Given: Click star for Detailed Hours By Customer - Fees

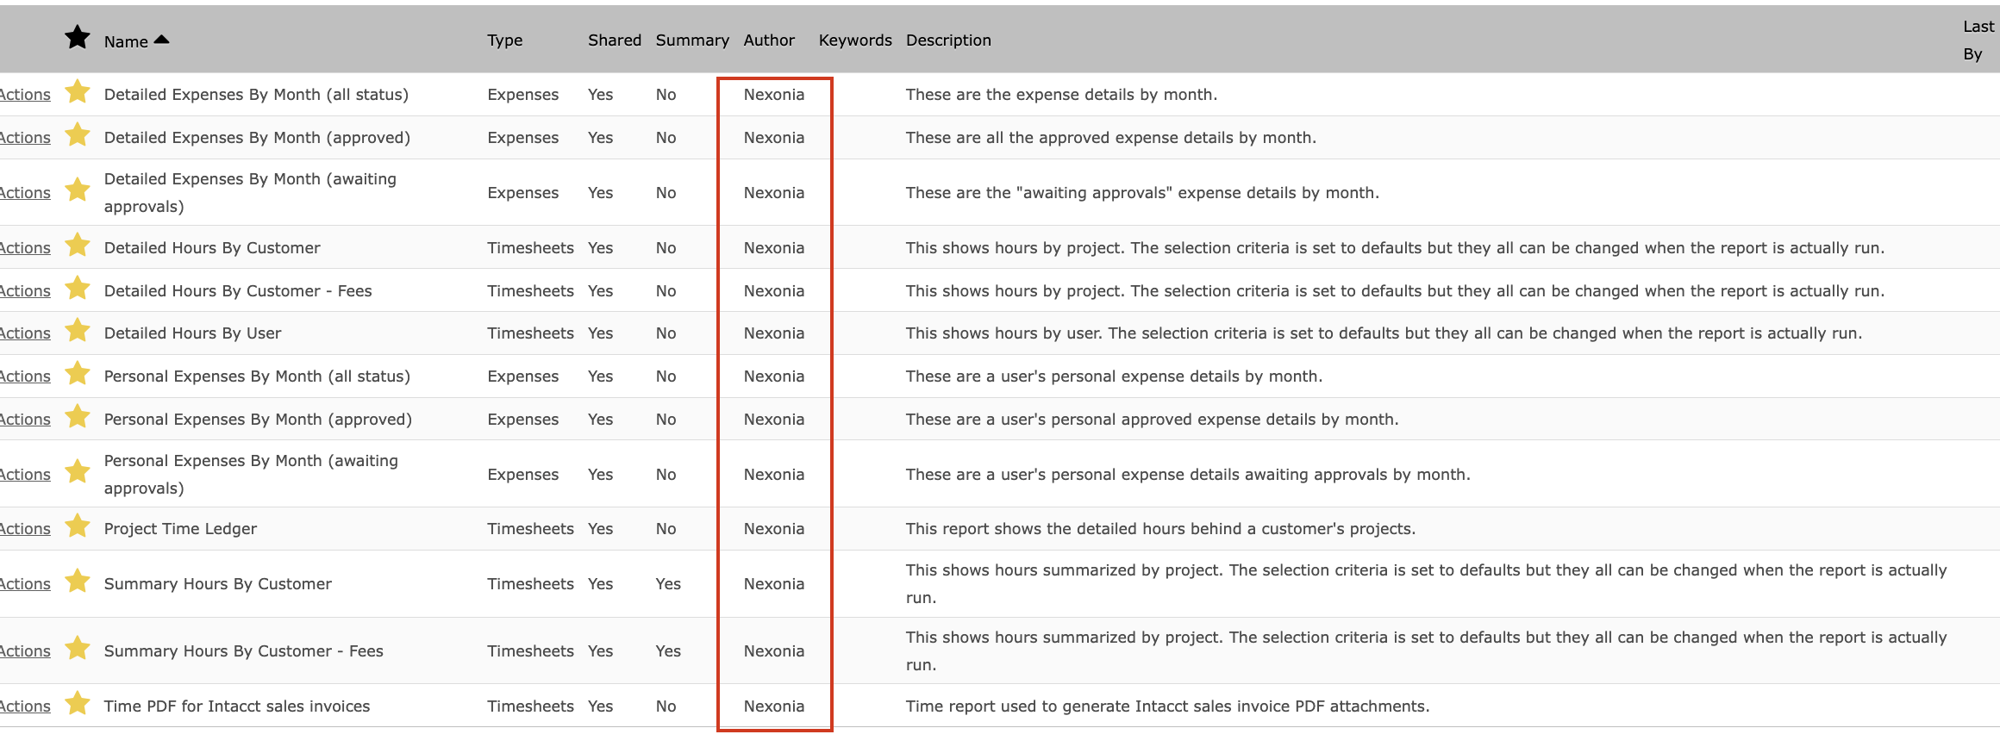Looking at the screenshot, I should tap(78, 289).
